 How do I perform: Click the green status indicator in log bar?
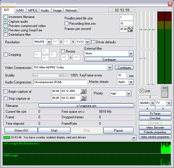tap(7, 137)
